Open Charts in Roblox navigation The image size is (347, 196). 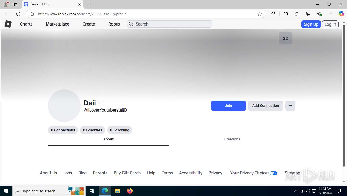26,24
